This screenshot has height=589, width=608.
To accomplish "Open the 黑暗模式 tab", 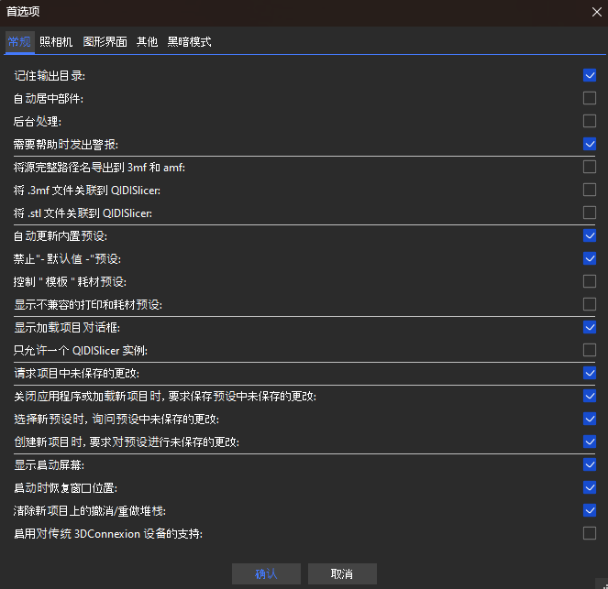I will click(189, 42).
